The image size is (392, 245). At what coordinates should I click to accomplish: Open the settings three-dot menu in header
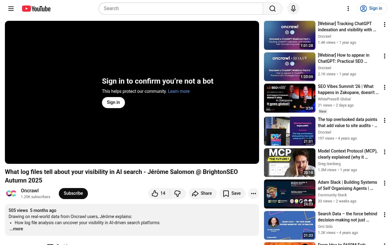[x=348, y=9]
